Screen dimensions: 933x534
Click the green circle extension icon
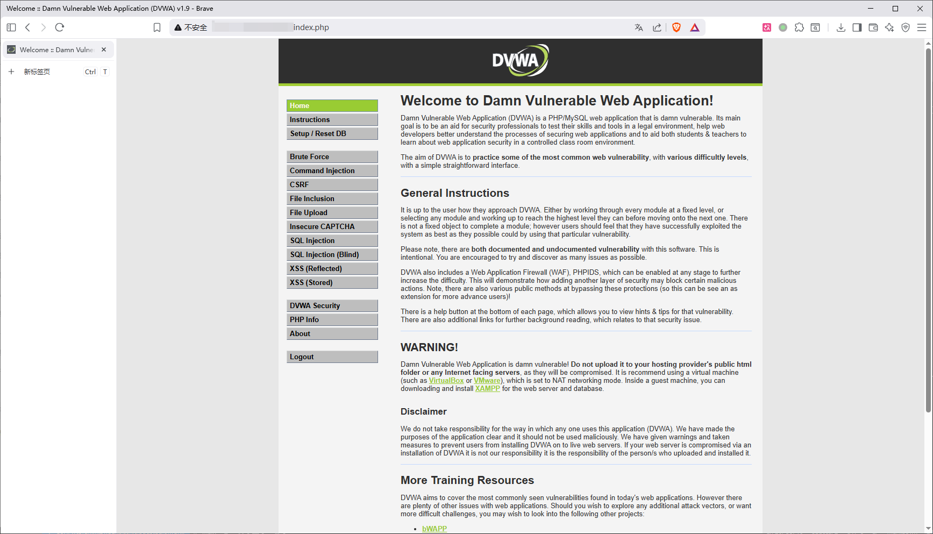click(783, 27)
